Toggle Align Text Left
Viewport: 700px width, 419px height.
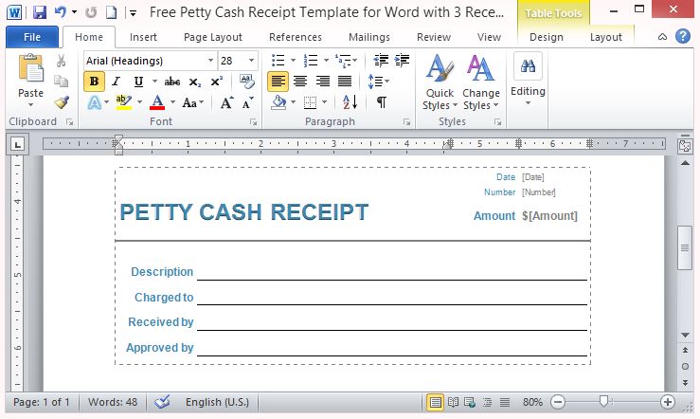278,82
